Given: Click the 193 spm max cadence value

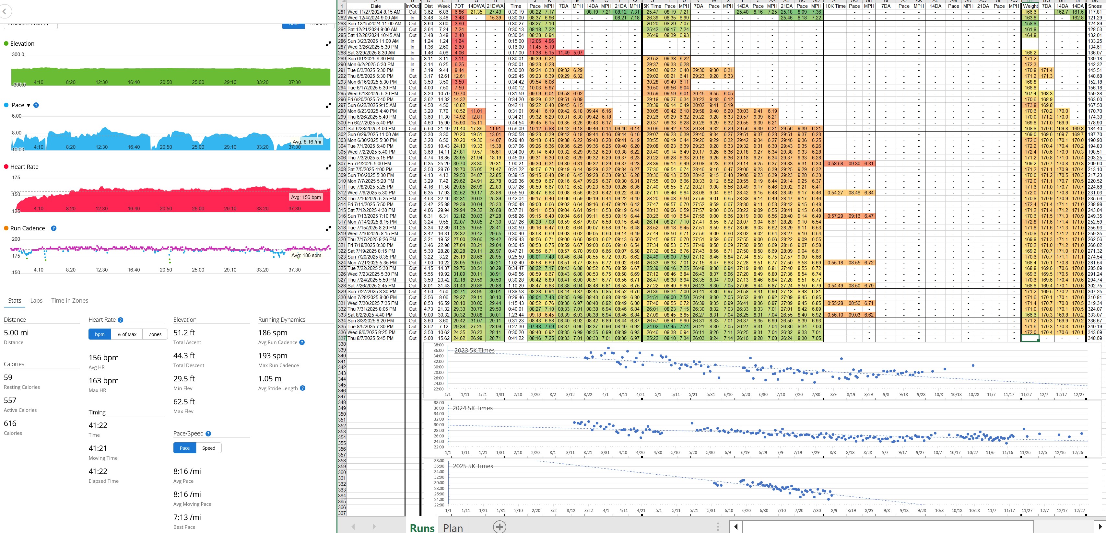Looking at the screenshot, I should pos(273,356).
